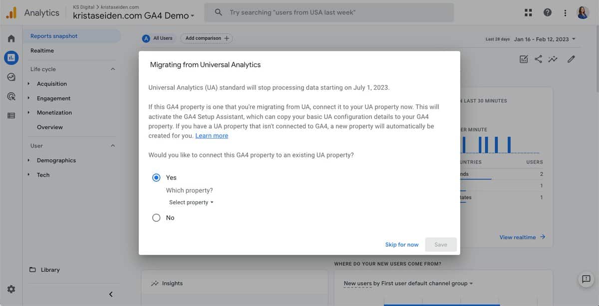Open the Home navigation icon
Screen dimensions: 599x306
pos(11,38)
